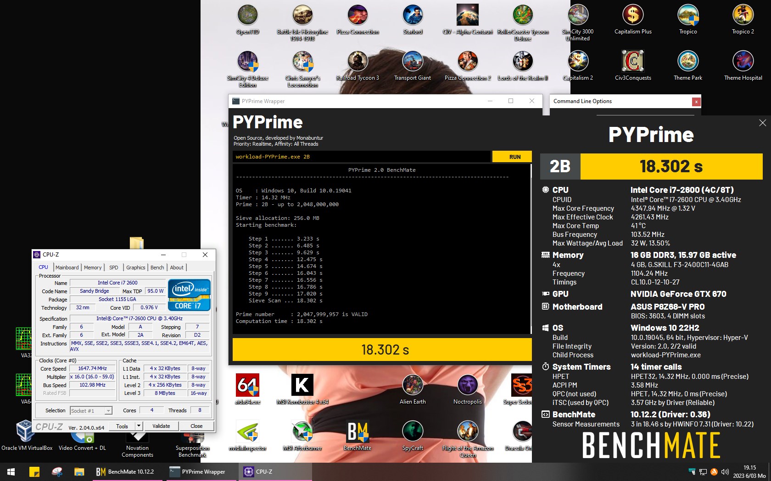The height and width of the screenshot is (481, 771).
Task: Open Lords of the Realm II icon
Action: pos(523,66)
